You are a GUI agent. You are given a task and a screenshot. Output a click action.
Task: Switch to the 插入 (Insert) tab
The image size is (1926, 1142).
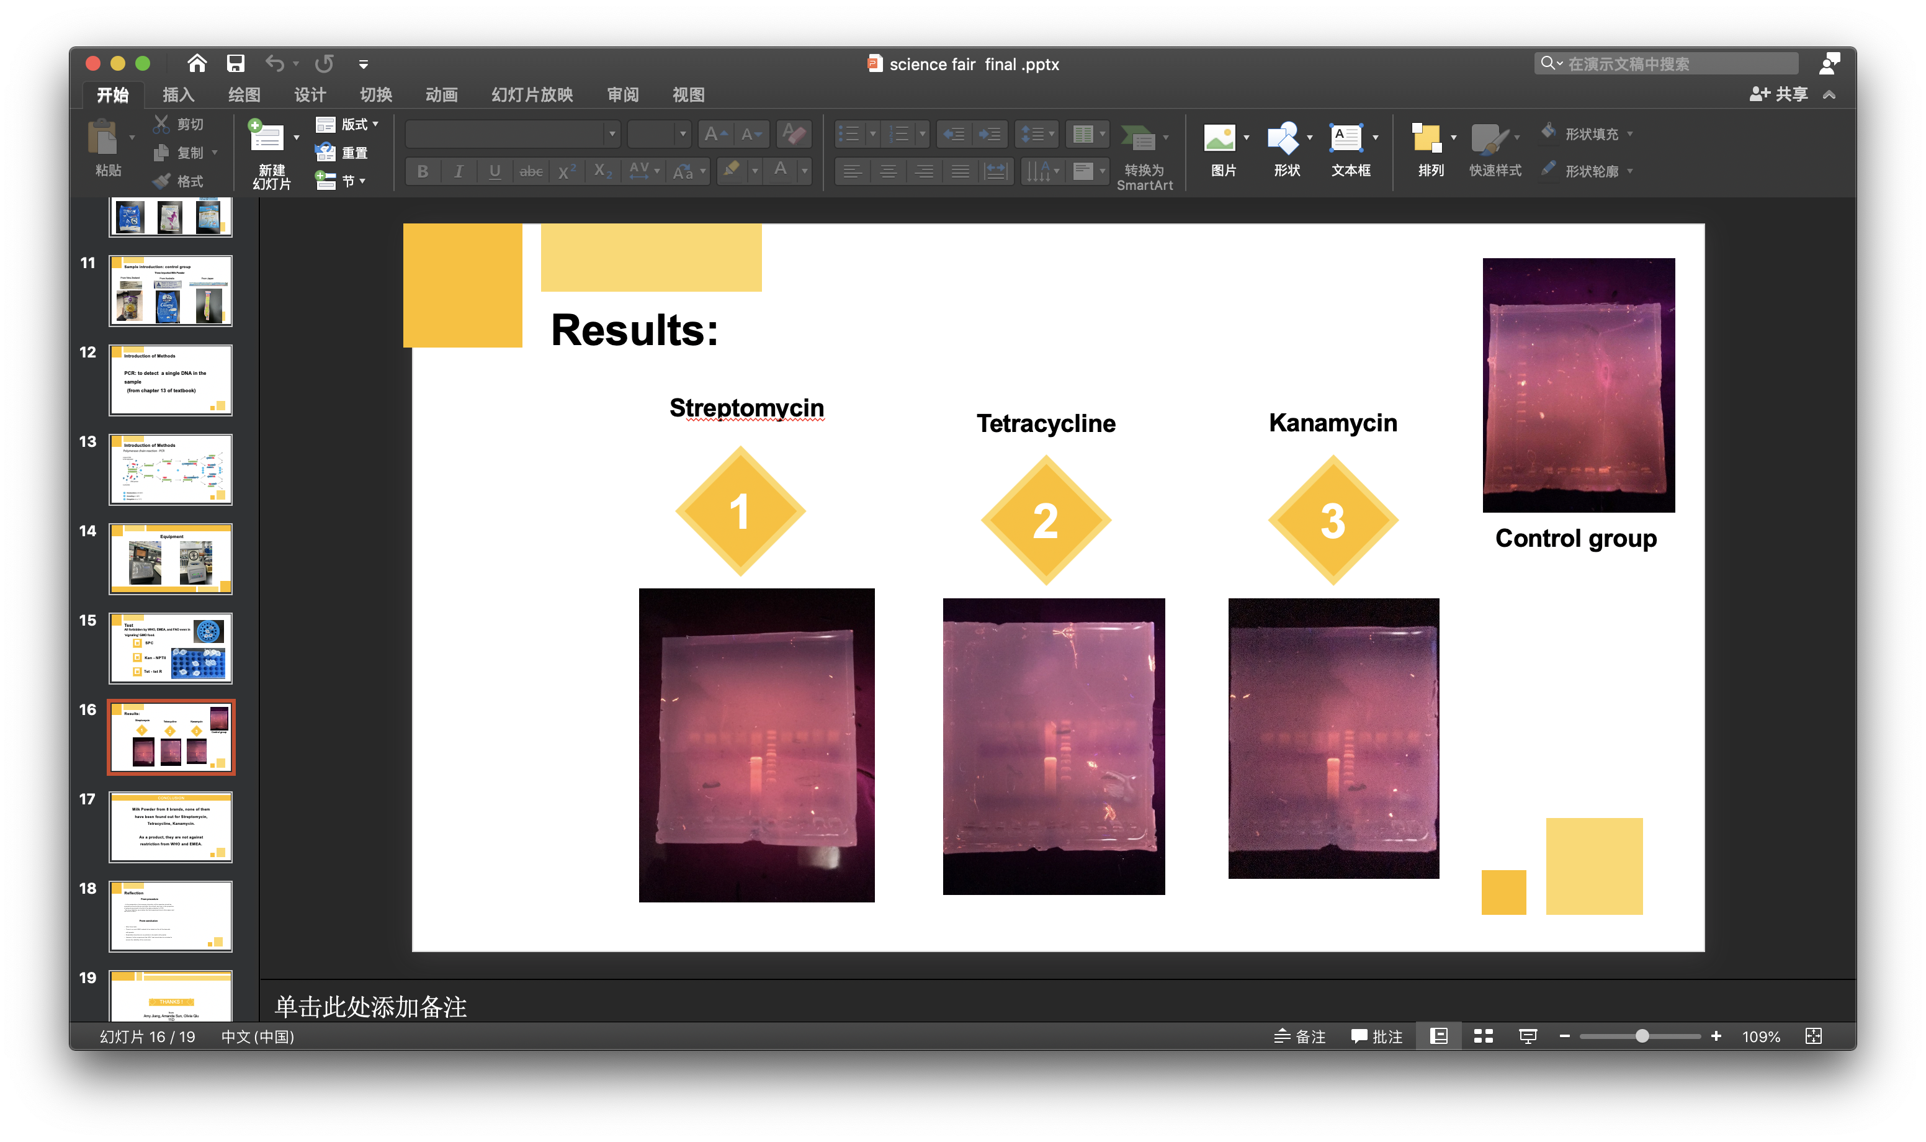179,95
